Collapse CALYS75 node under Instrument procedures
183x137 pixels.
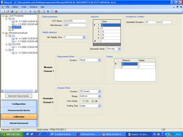pyautogui.click(x=6, y=44)
